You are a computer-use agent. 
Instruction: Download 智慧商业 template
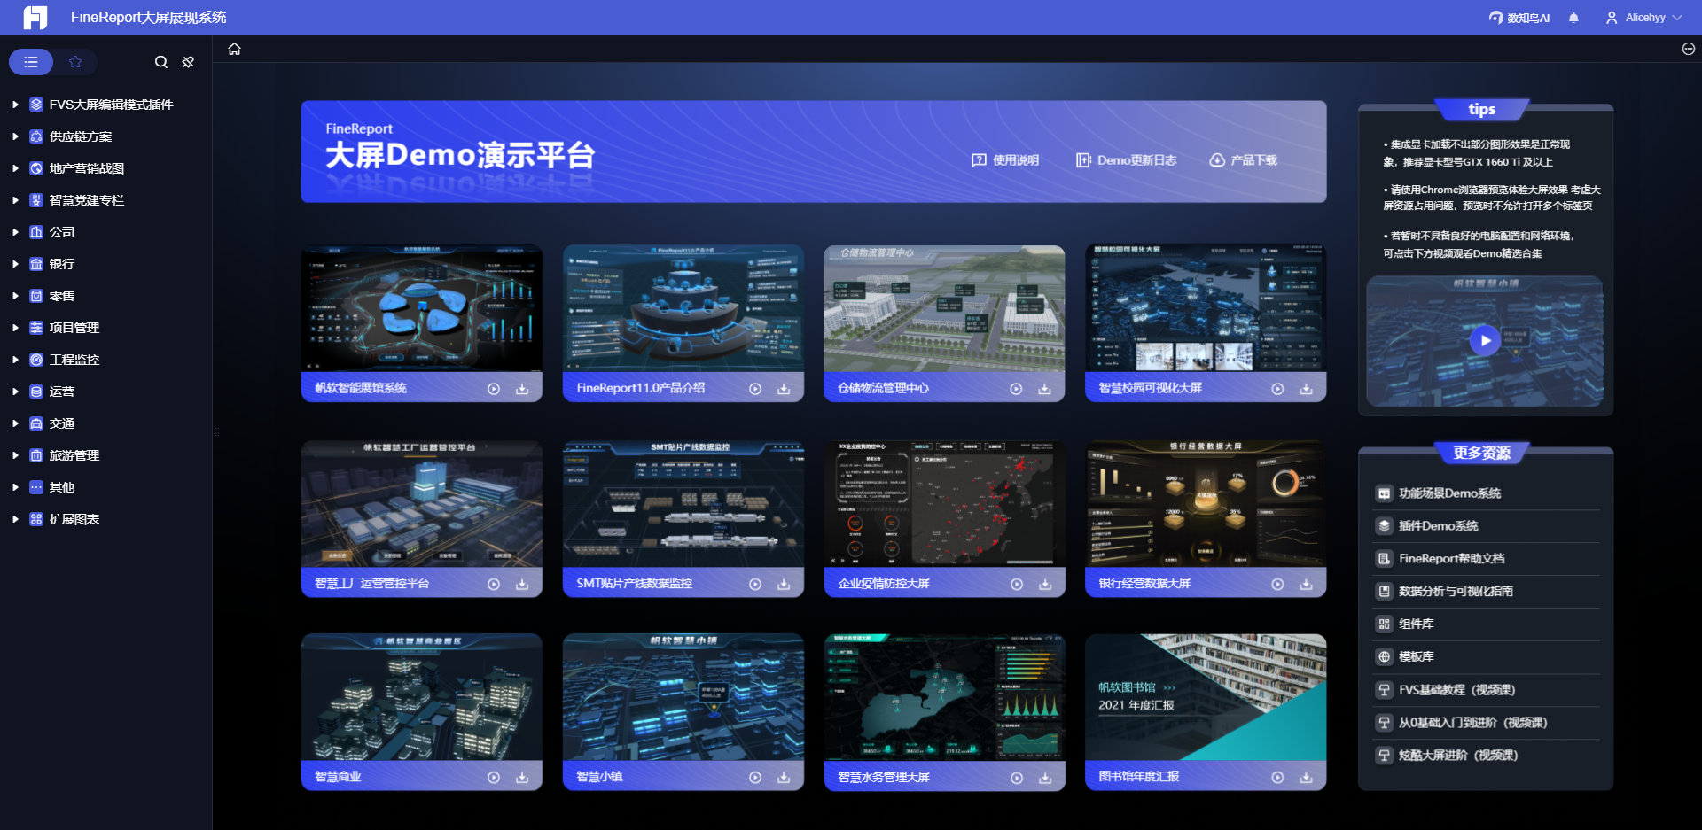tap(522, 778)
